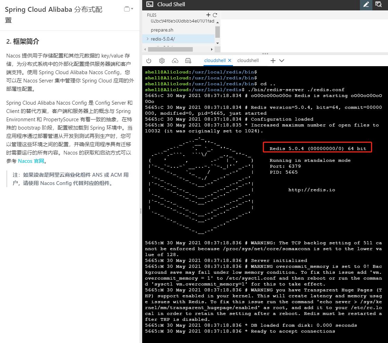
Task: Open the tutorial chapter dropdown menu
Action: pyautogui.click(x=129, y=9)
